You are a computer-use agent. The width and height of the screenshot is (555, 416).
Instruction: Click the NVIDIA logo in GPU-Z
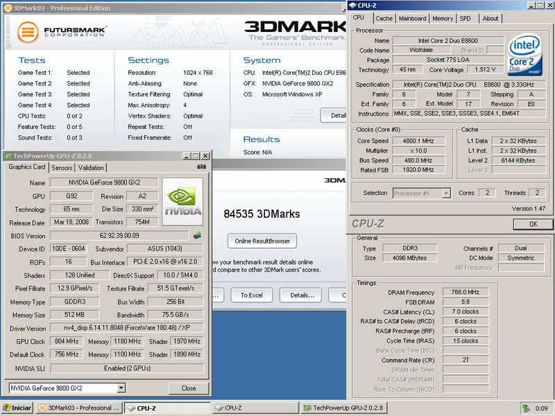click(182, 202)
